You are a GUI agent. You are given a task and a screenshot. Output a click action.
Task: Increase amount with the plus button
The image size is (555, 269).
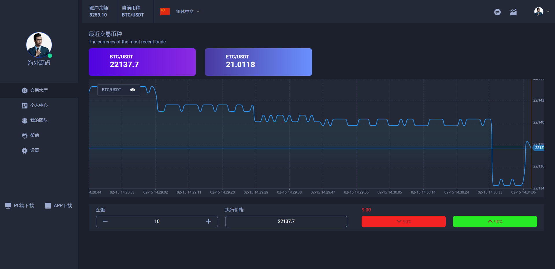click(x=208, y=221)
